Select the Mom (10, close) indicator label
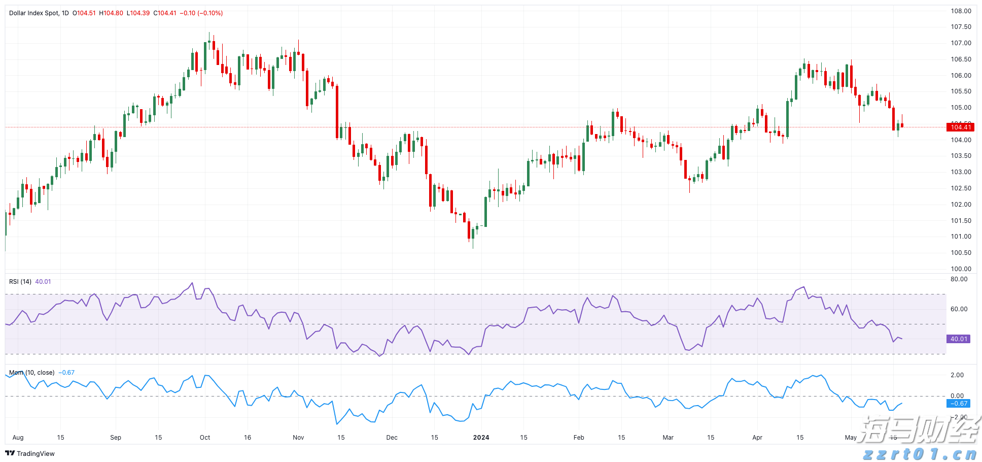The height and width of the screenshot is (462, 982). pos(32,373)
